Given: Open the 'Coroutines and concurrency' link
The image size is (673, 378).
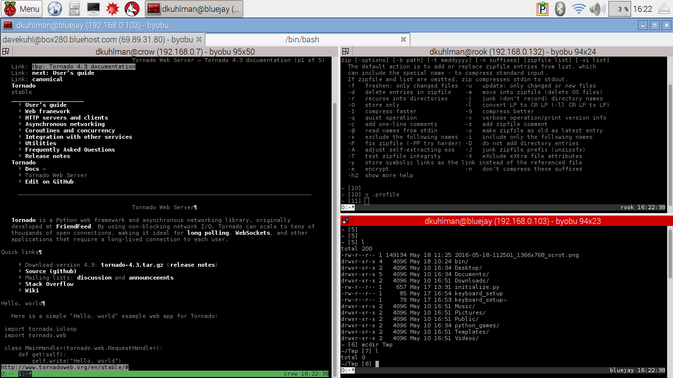Looking at the screenshot, I should coord(70,130).
